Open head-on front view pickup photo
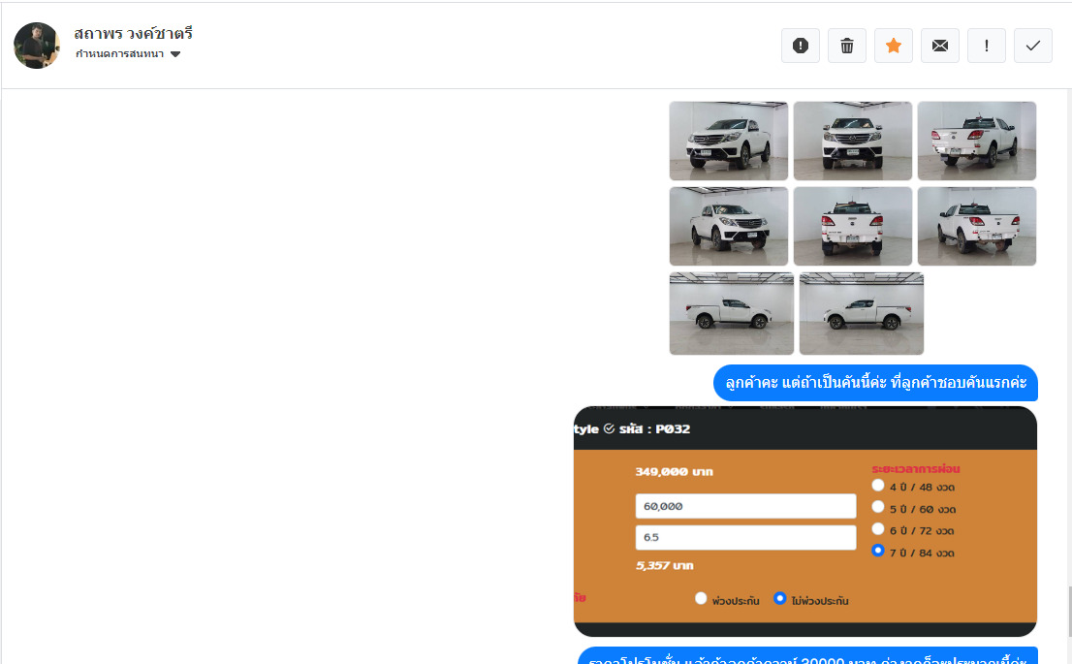 (x=853, y=141)
